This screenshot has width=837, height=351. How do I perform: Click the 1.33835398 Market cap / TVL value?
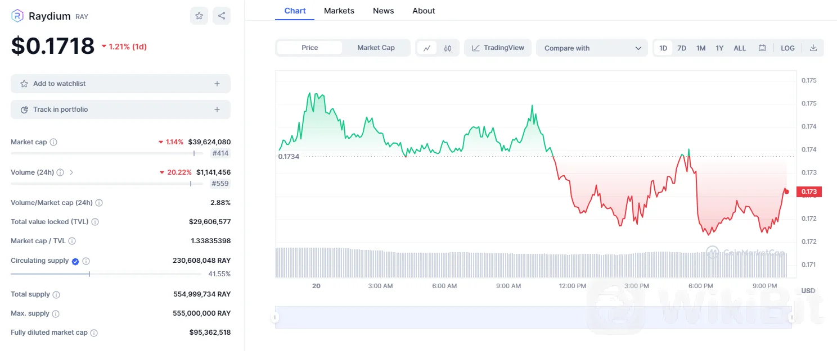211,241
